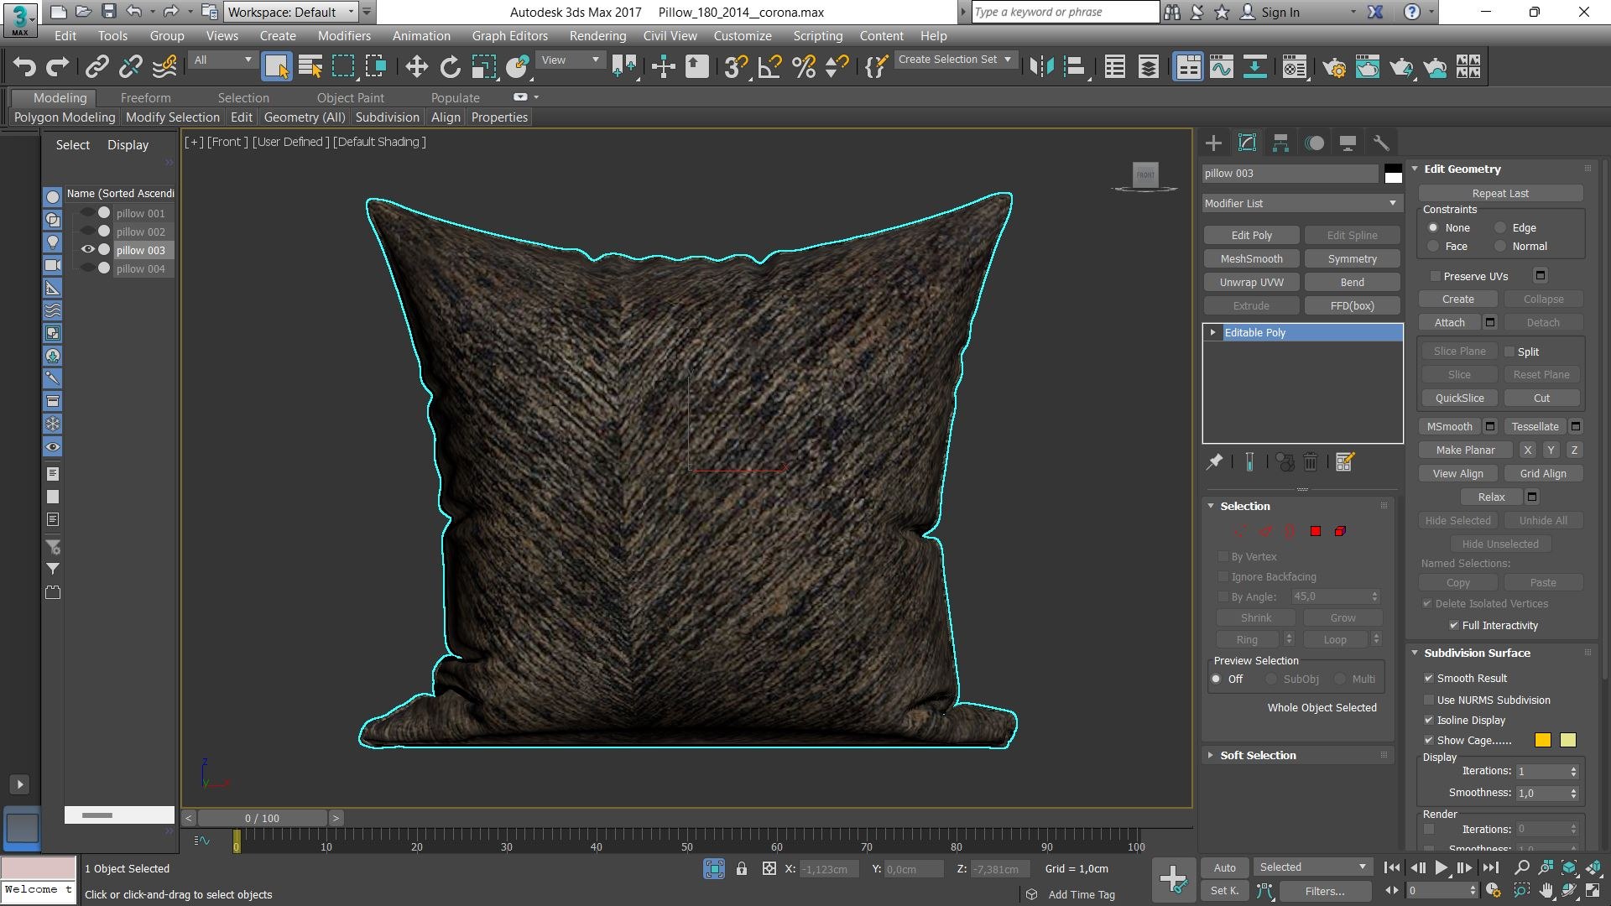Select Polygon sub-object level icon
1611x906 pixels.
pos(1316,531)
